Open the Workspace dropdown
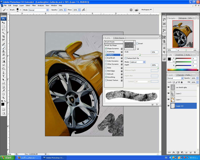This screenshot has width=200, height=160. coord(146,9)
